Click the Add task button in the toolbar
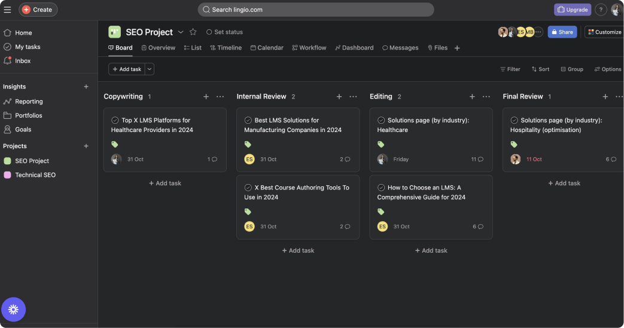The width and height of the screenshot is (624, 328). point(127,69)
